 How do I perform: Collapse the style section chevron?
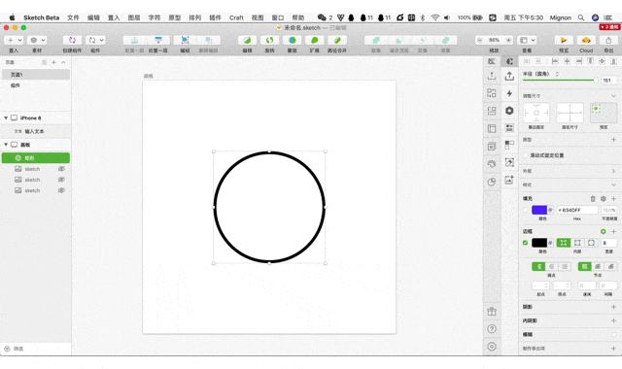[613, 184]
